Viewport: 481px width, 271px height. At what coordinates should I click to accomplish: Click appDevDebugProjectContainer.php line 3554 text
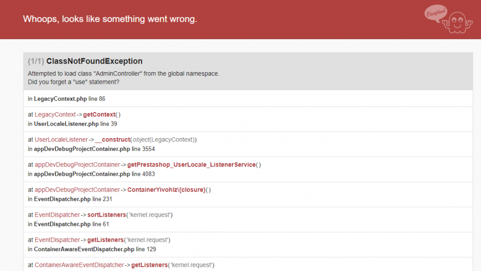(x=91, y=149)
